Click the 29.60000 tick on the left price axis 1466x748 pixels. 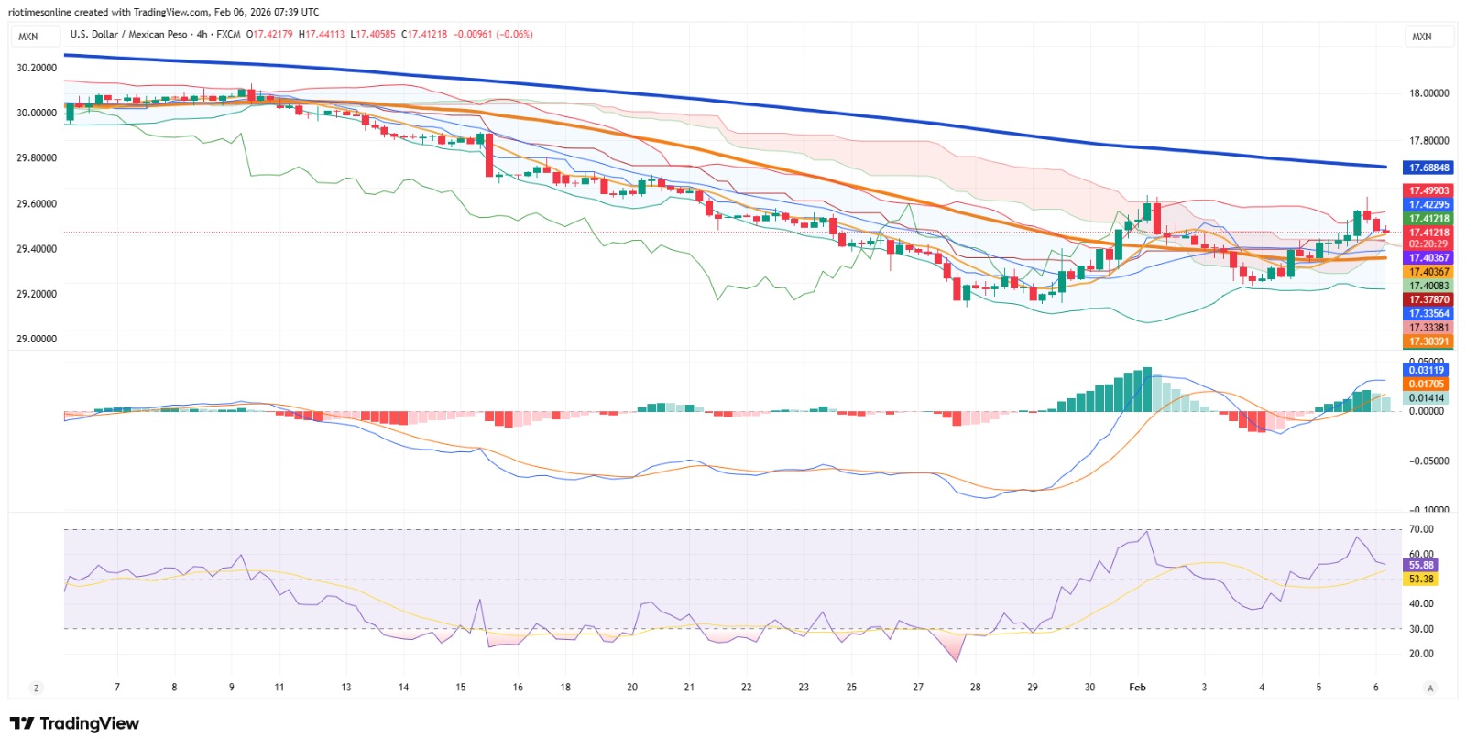[x=37, y=203]
